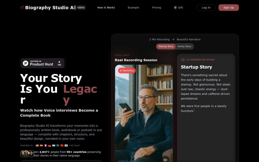Click the red Recording indicator badge
Viewport: 259px width, 162px height.
click(127, 71)
